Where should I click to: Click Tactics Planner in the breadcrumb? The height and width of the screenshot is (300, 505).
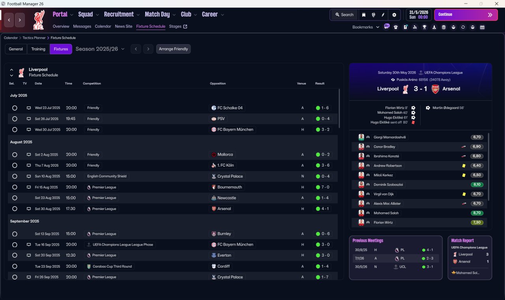click(x=34, y=37)
